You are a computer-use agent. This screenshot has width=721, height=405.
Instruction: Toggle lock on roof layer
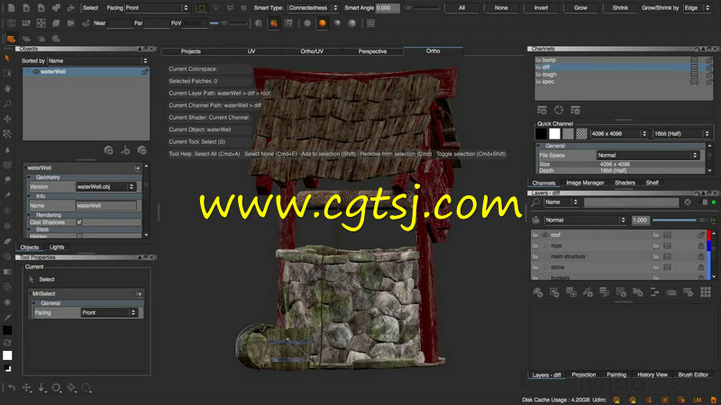click(x=700, y=235)
